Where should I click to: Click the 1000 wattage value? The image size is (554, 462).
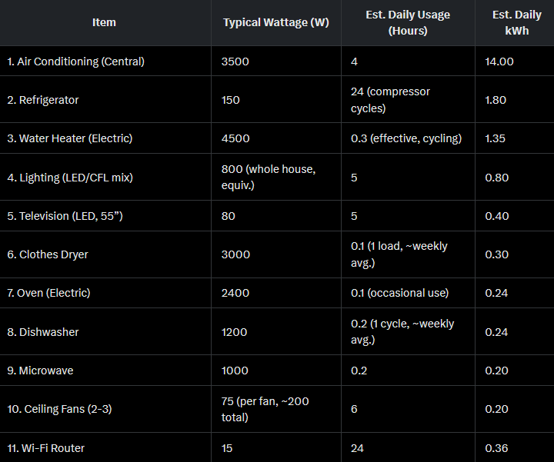coord(235,371)
